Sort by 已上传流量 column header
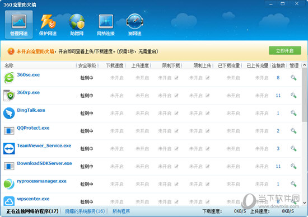The image size is (308, 217). click(x=258, y=65)
